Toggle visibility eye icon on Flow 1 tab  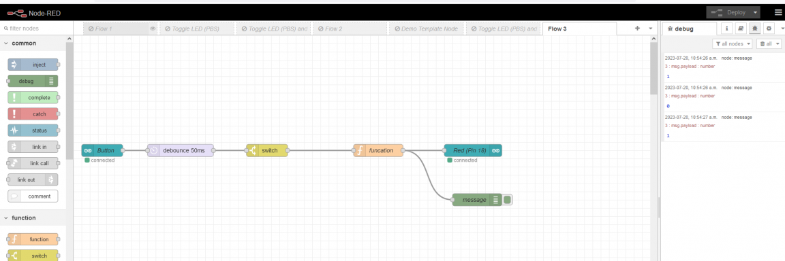[x=153, y=29]
